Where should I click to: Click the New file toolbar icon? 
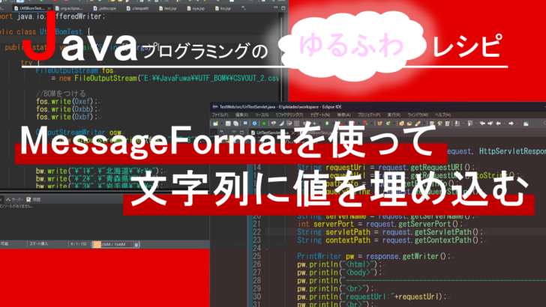click(x=215, y=124)
